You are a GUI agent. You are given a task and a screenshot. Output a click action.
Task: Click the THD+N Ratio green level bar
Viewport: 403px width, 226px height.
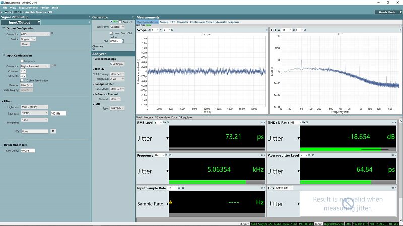(341, 149)
